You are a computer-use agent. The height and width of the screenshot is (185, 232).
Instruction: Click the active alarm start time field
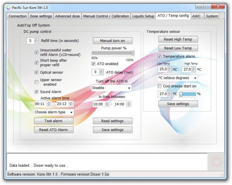point(40,104)
